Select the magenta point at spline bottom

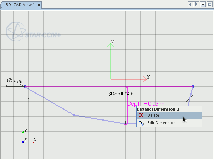pos(125,124)
